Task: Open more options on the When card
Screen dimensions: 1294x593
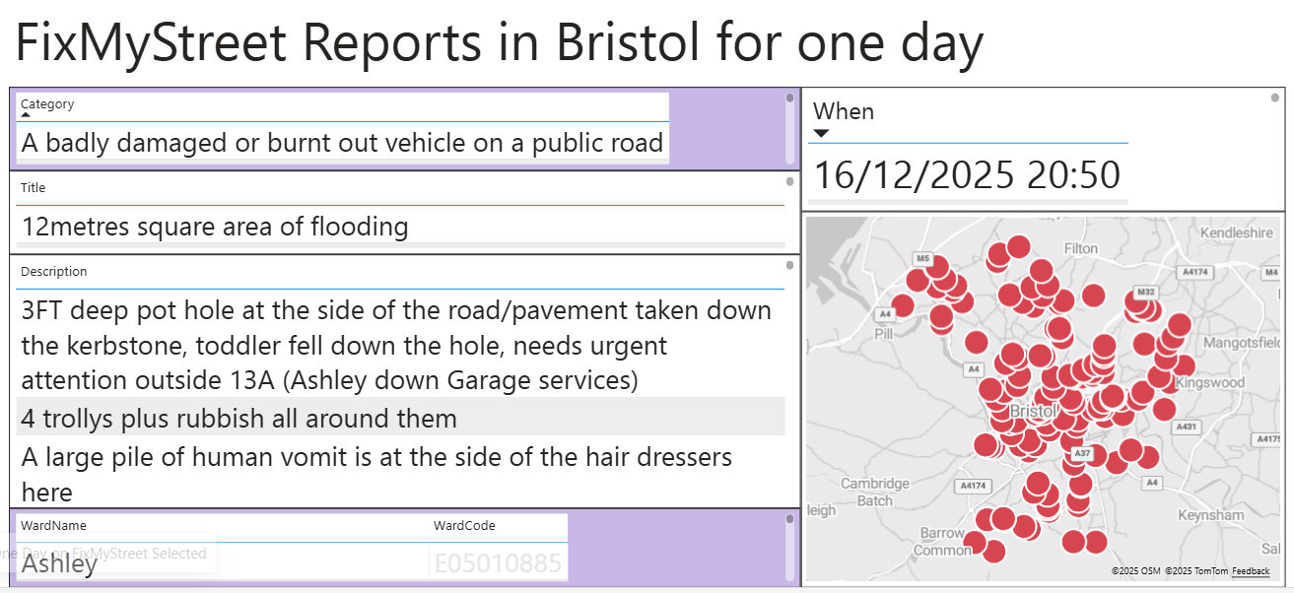Action: click(x=1274, y=96)
